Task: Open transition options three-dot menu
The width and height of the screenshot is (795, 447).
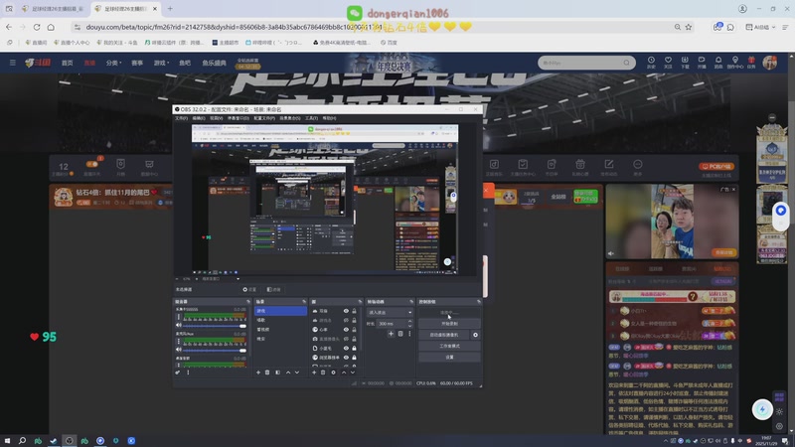Action: pyautogui.click(x=409, y=334)
